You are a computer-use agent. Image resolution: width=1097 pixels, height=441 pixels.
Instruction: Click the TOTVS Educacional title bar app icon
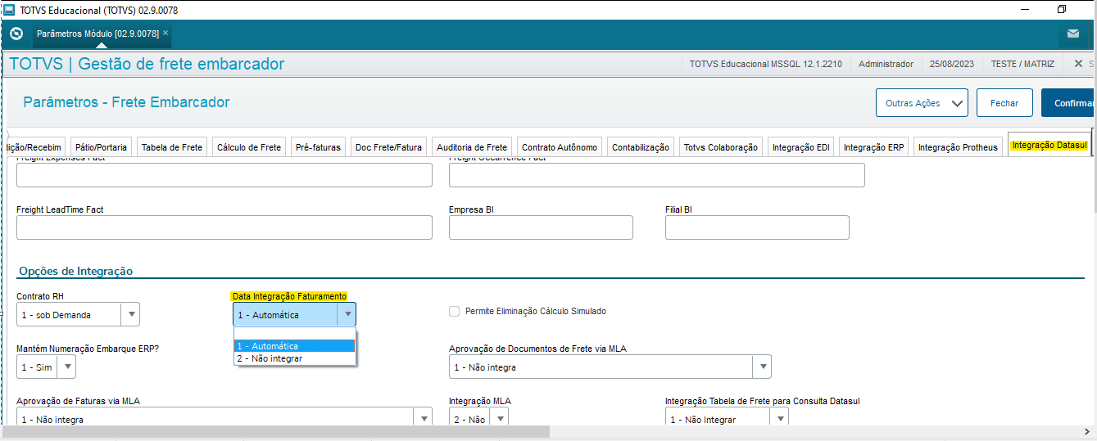coord(9,10)
